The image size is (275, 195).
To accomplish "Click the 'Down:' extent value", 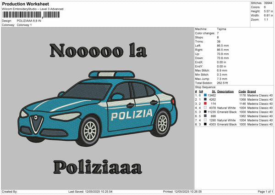I will (x=223, y=58).
